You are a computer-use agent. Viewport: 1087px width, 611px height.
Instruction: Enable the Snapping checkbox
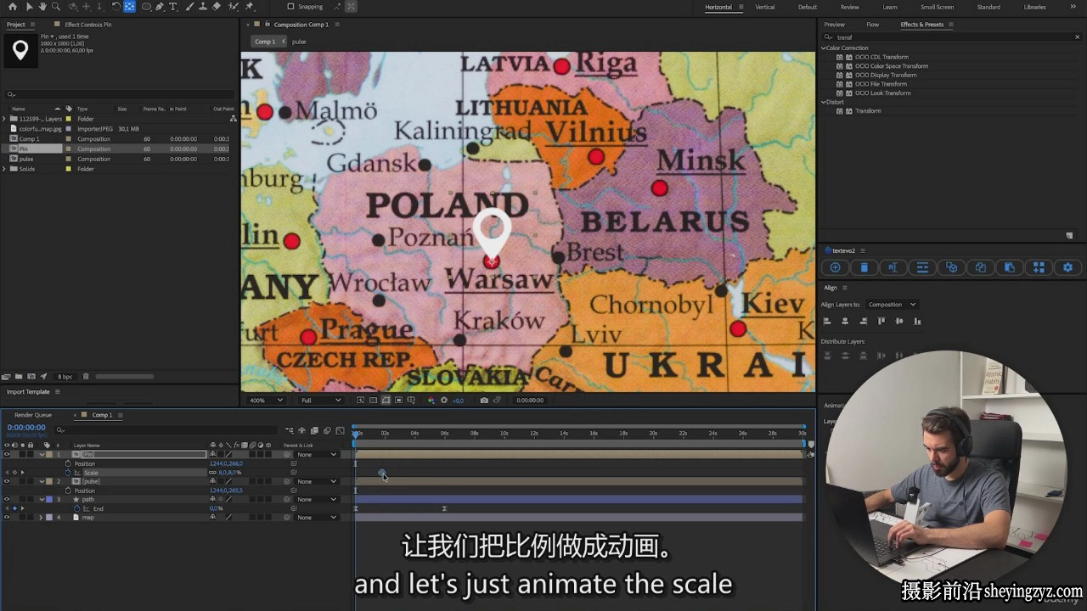click(290, 7)
